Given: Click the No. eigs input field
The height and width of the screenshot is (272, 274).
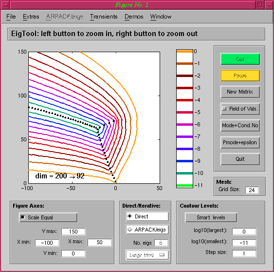Looking at the screenshot, I should tap(161, 243).
